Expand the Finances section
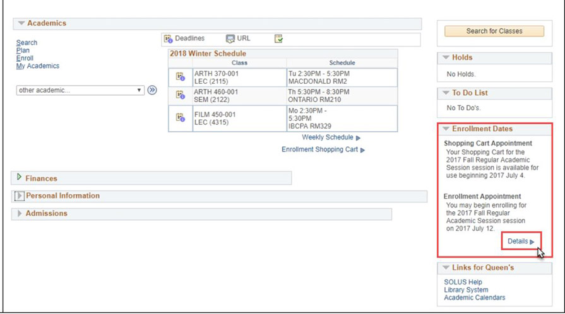This screenshot has width=565, height=314. (20, 177)
